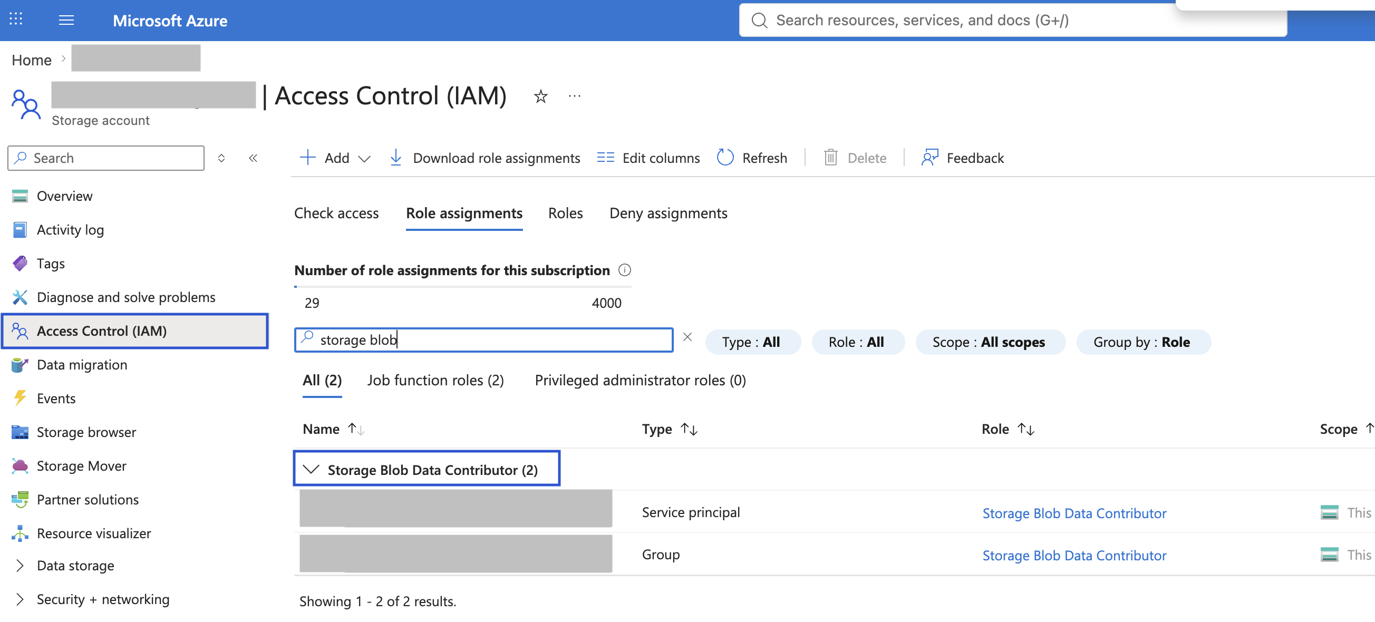Select Privileged administrator roles (0) sub-tab
The image size is (1375, 622).
pyautogui.click(x=640, y=381)
